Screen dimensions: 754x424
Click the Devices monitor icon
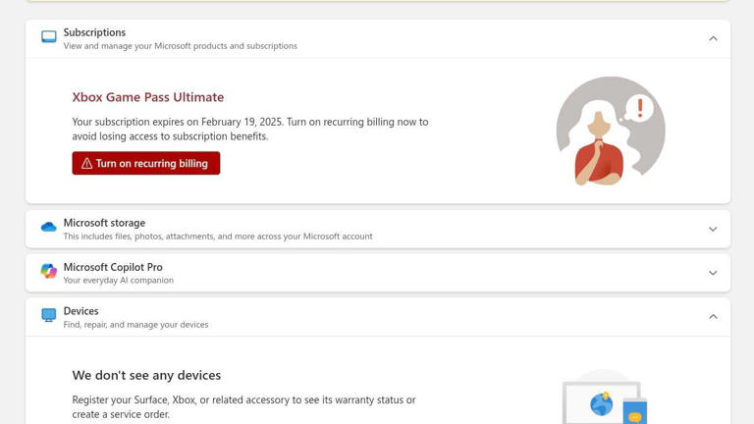tap(48, 315)
